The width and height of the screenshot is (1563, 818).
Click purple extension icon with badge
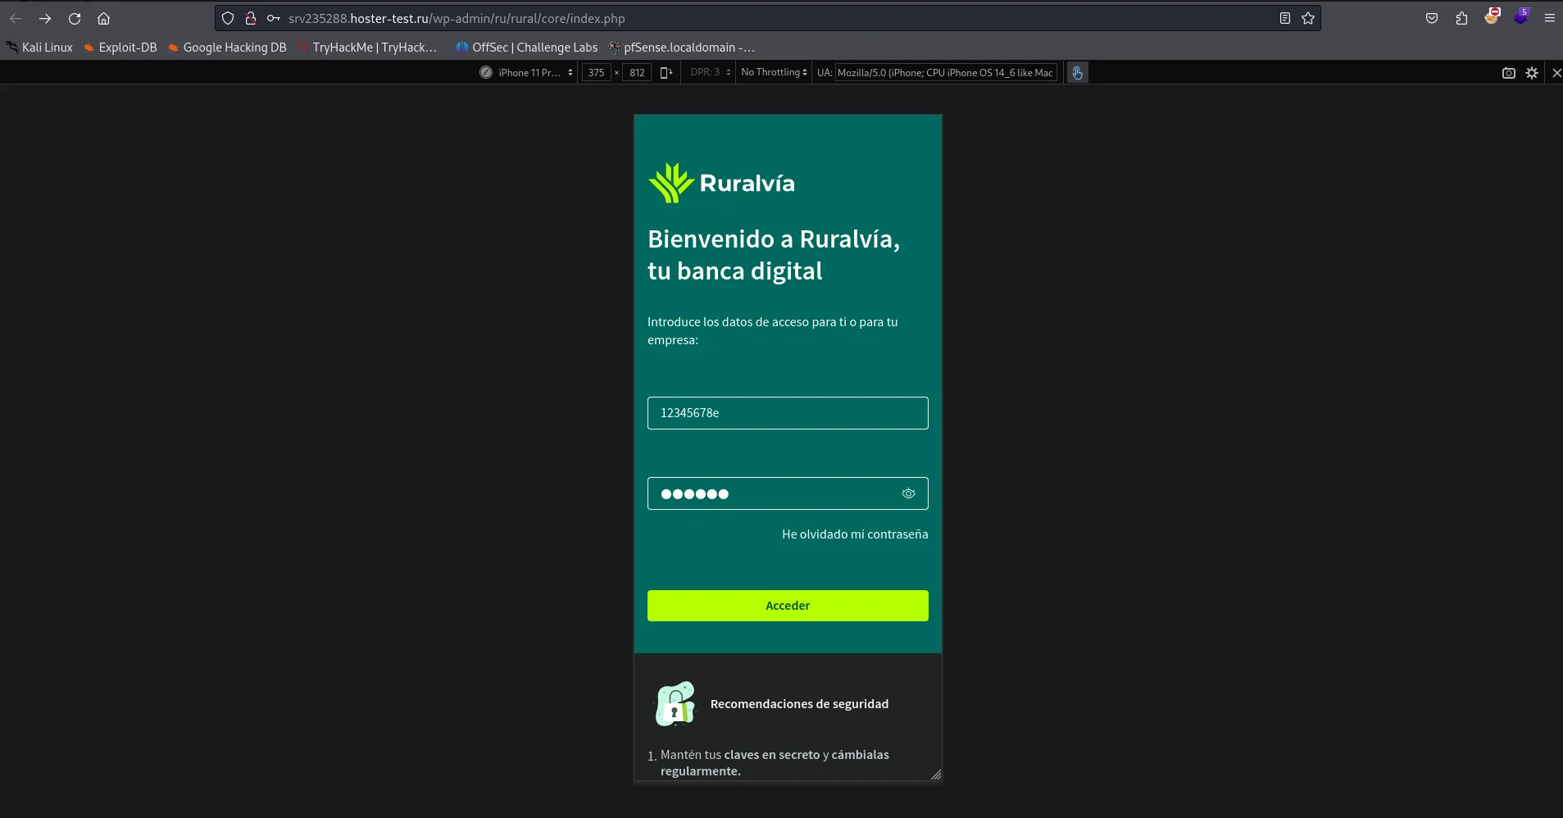tap(1521, 16)
